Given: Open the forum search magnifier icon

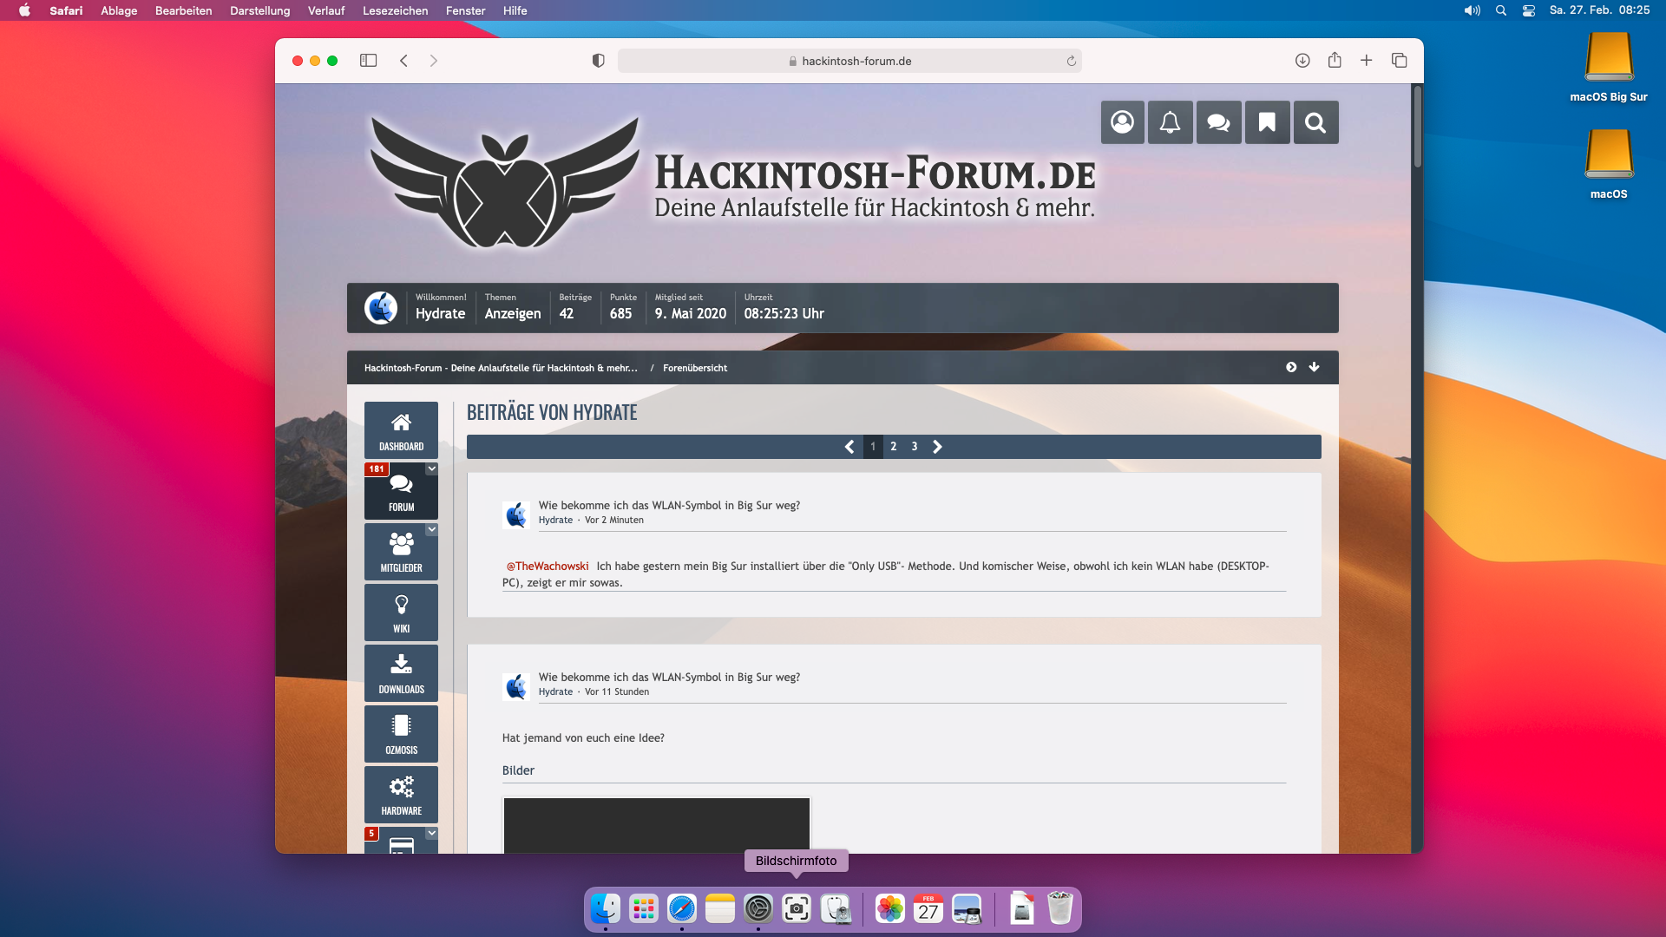Looking at the screenshot, I should pyautogui.click(x=1315, y=122).
